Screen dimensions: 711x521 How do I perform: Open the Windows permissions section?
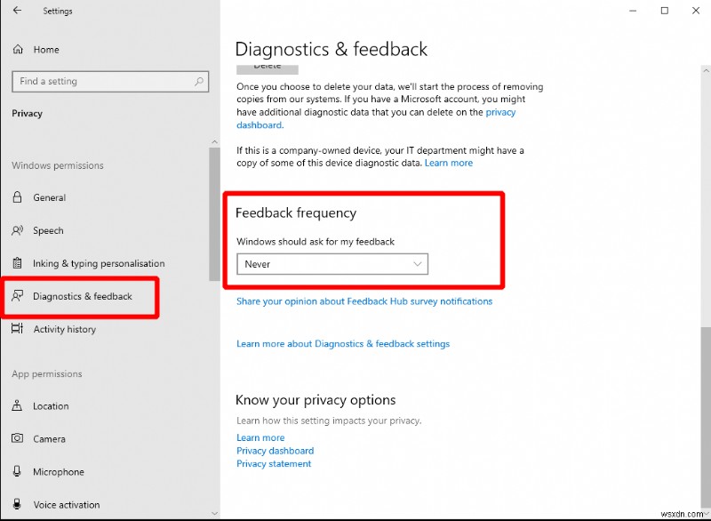pyautogui.click(x=57, y=165)
